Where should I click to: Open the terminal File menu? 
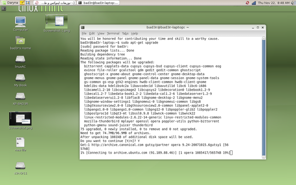(x=84, y=33)
